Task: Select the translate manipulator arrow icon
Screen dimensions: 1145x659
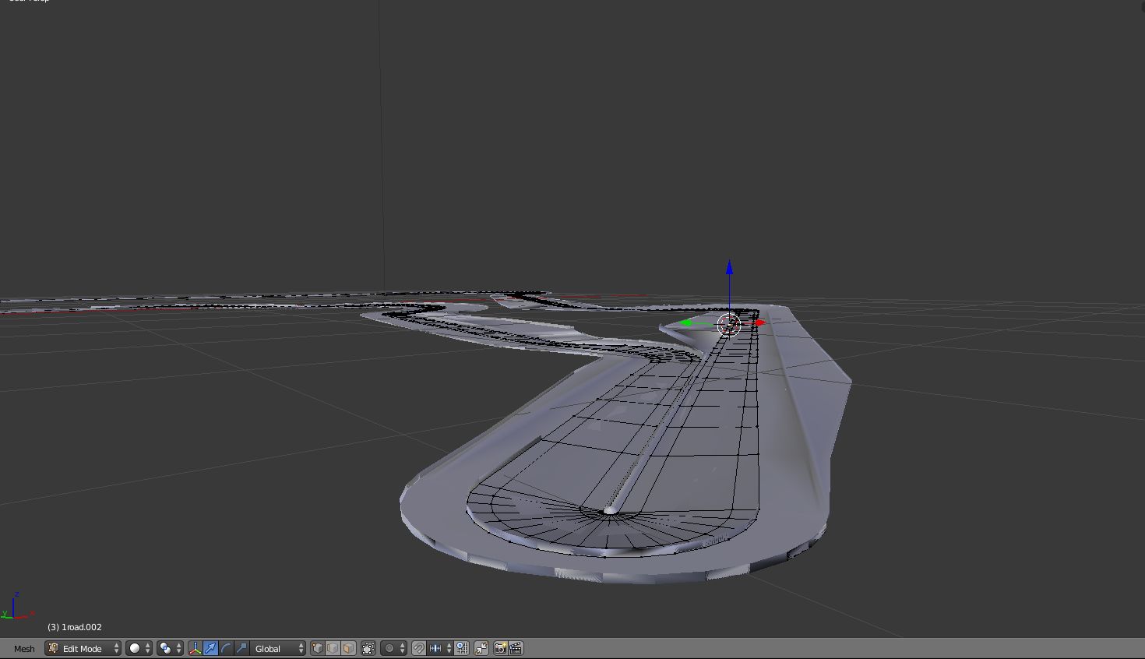Action: point(210,648)
